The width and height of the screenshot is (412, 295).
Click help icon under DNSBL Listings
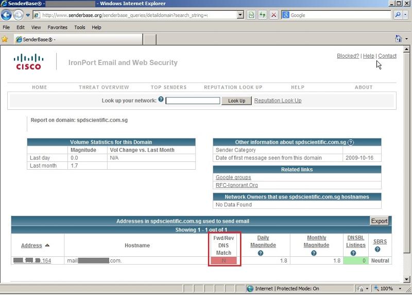point(353,253)
